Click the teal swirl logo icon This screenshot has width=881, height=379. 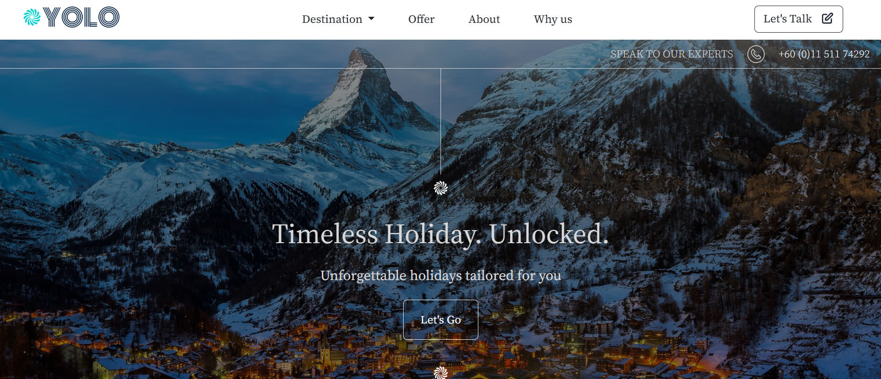32,17
